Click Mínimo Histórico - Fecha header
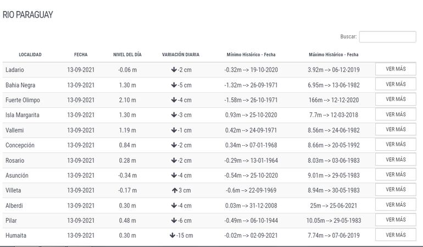 [x=251, y=55]
